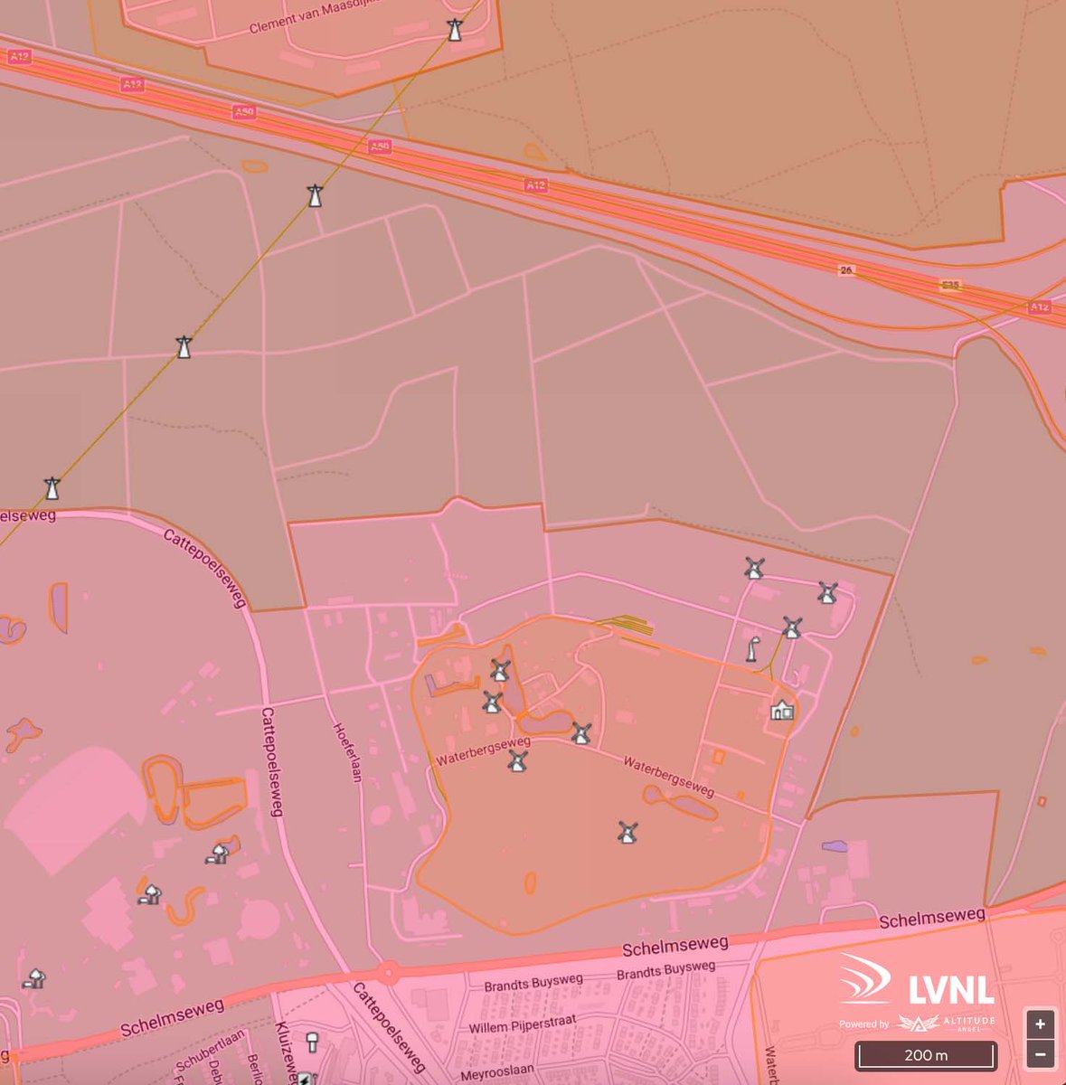1066x1085 pixels.
Task: Click the junction 26 shield on the motorway
Action: [x=846, y=270]
